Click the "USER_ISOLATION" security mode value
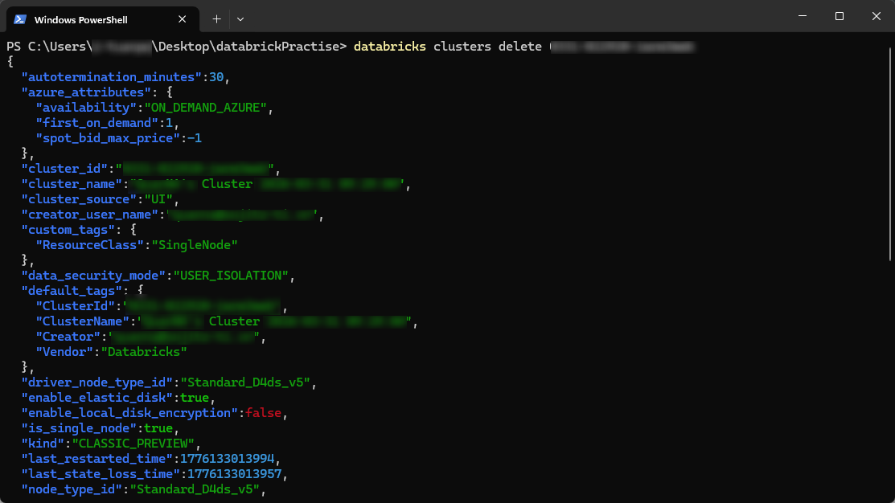This screenshot has width=895, height=503. tap(232, 276)
